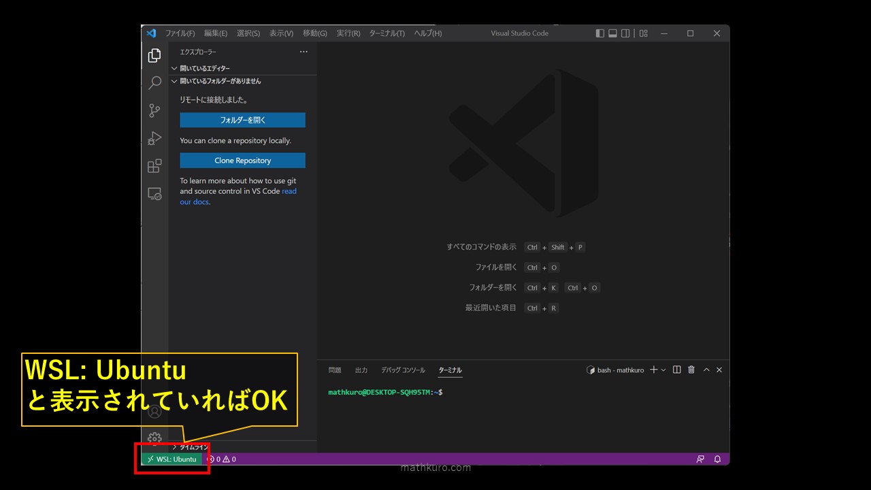Switch to 出力 panel tab
Image resolution: width=871 pixels, height=490 pixels.
(x=361, y=370)
